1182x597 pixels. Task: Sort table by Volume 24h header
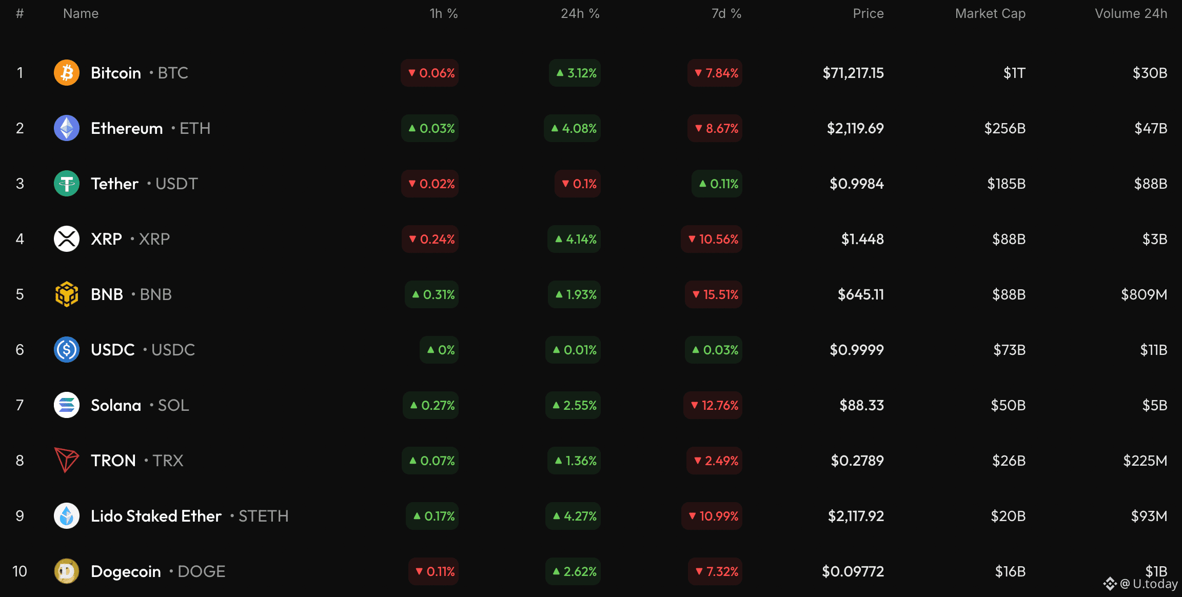[x=1131, y=14]
